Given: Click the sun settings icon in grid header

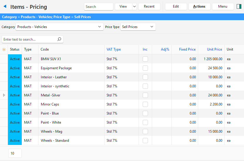Looking at the screenshot, I should click(x=4, y=50).
